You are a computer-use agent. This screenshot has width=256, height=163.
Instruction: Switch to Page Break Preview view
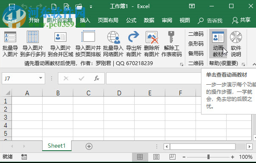tap(172, 157)
